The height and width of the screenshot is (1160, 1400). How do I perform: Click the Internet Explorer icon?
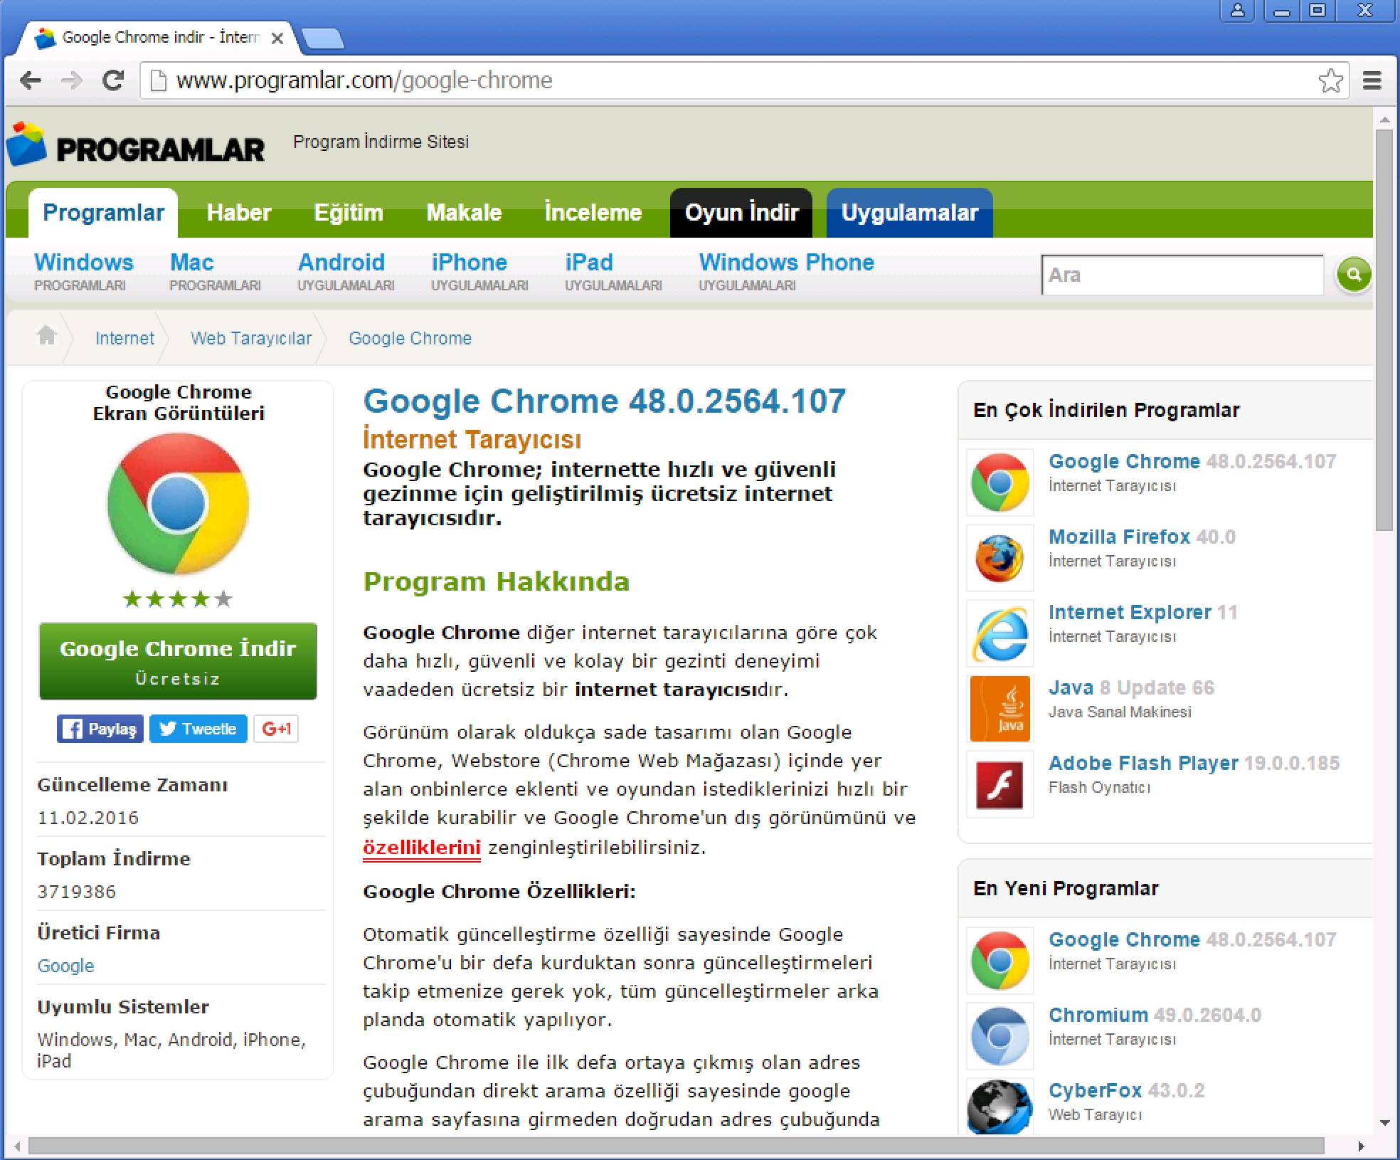click(x=999, y=633)
